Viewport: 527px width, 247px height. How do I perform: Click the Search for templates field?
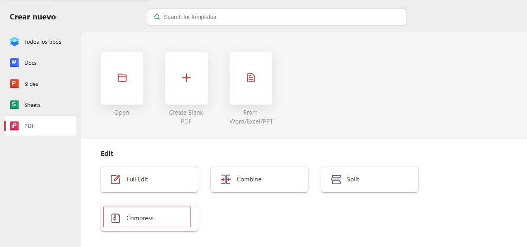(277, 17)
